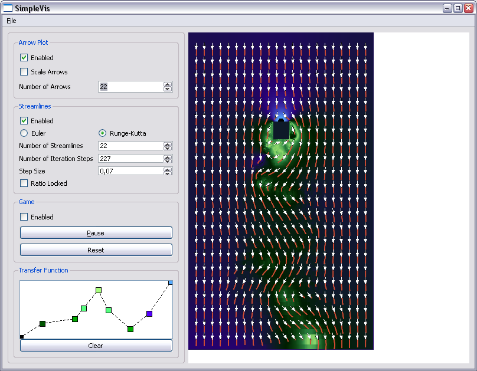Click the Reset button
Screen dimensions: 477x371
pyautogui.click(x=96, y=250)
